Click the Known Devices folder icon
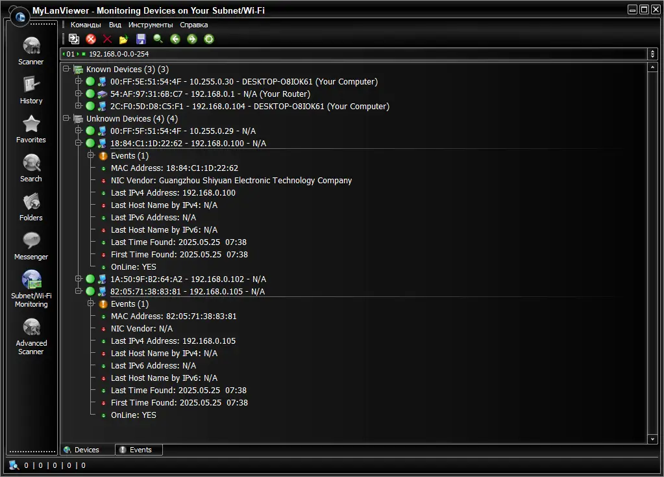The height and width of the screenshot is (477, 664). coord(79,70)
